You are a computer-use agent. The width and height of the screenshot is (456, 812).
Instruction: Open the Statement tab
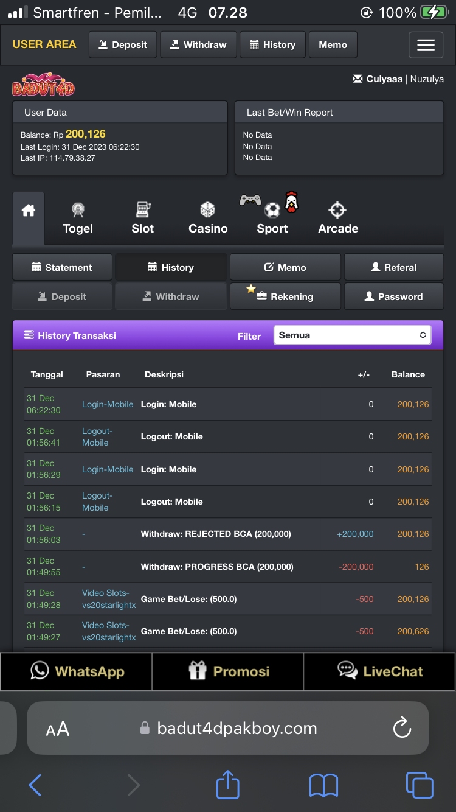(62, 267)
